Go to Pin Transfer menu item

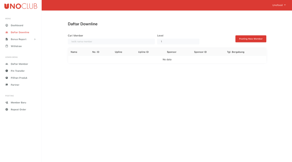tap(18, 71)
